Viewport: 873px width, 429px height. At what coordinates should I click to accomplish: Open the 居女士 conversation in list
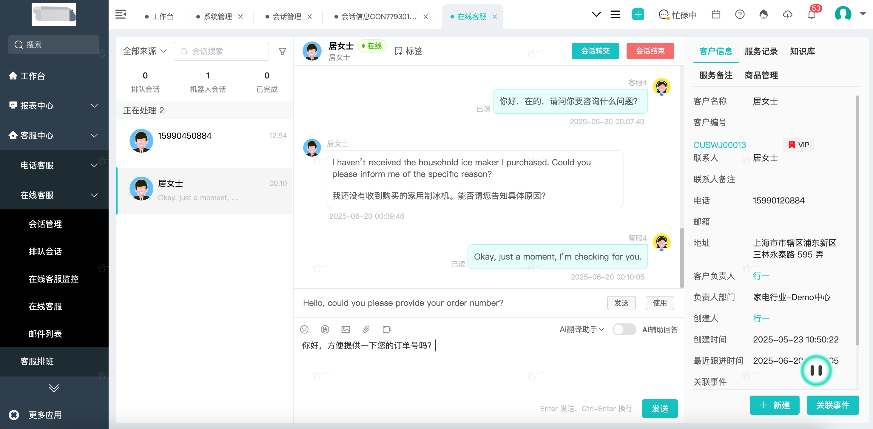click(x=204, y=190)
